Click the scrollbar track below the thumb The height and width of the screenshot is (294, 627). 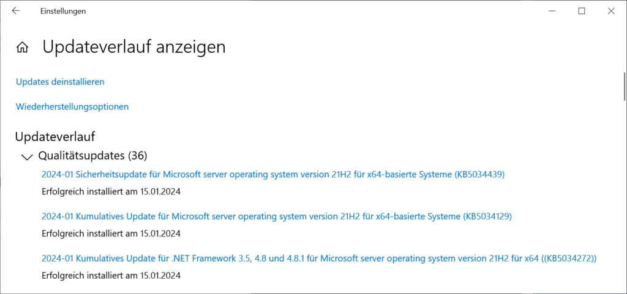pyautogui.click(x=624, y=196)
